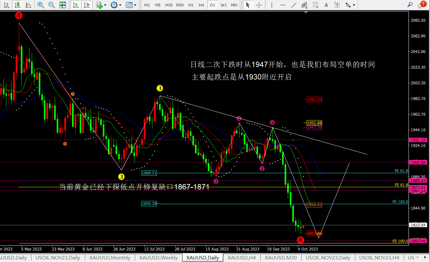Viewport: 430px width, 262px height.
Task: Pick the horizontal line drawing tool
Action: tap(283, 5)
